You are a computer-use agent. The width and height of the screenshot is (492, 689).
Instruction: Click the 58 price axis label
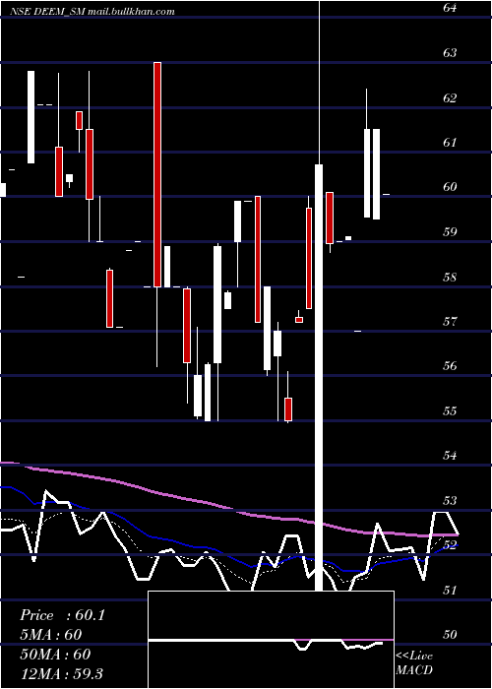point(450,277)
